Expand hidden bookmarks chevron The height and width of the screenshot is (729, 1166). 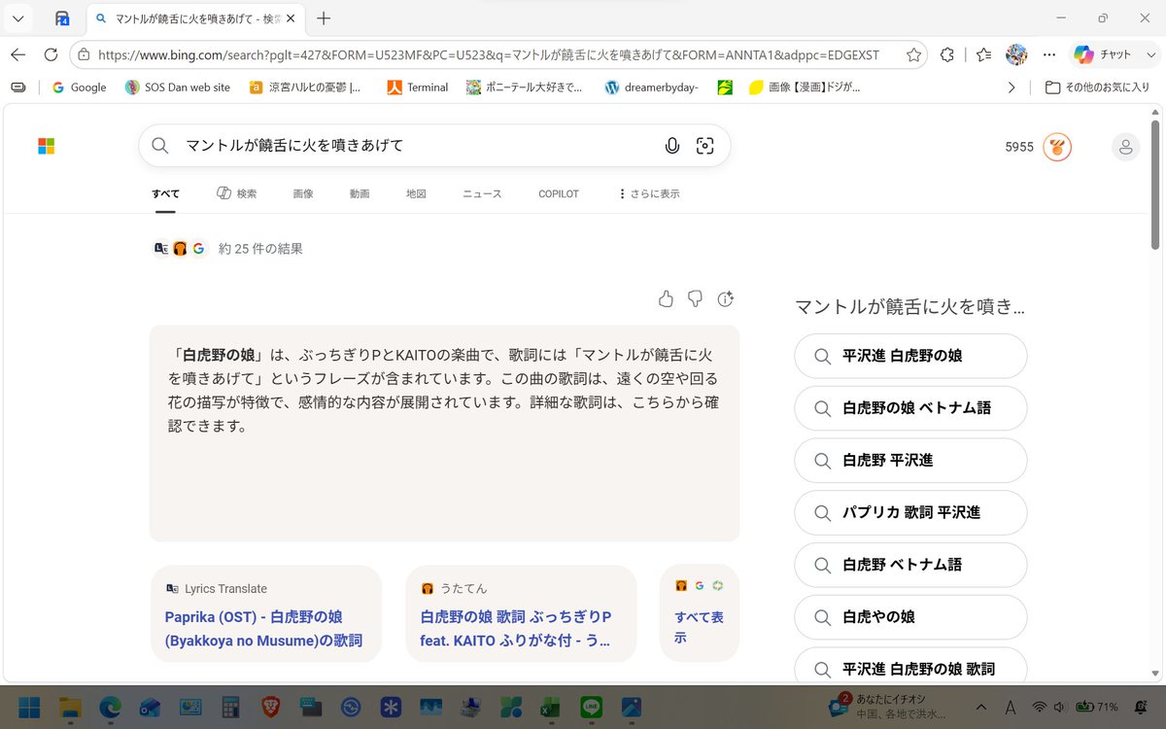(x=1012, y=87)
